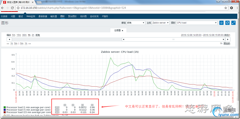Screen dimensions: 240x119
Task: Set zoom to 2h
Action: coord(33,35)
